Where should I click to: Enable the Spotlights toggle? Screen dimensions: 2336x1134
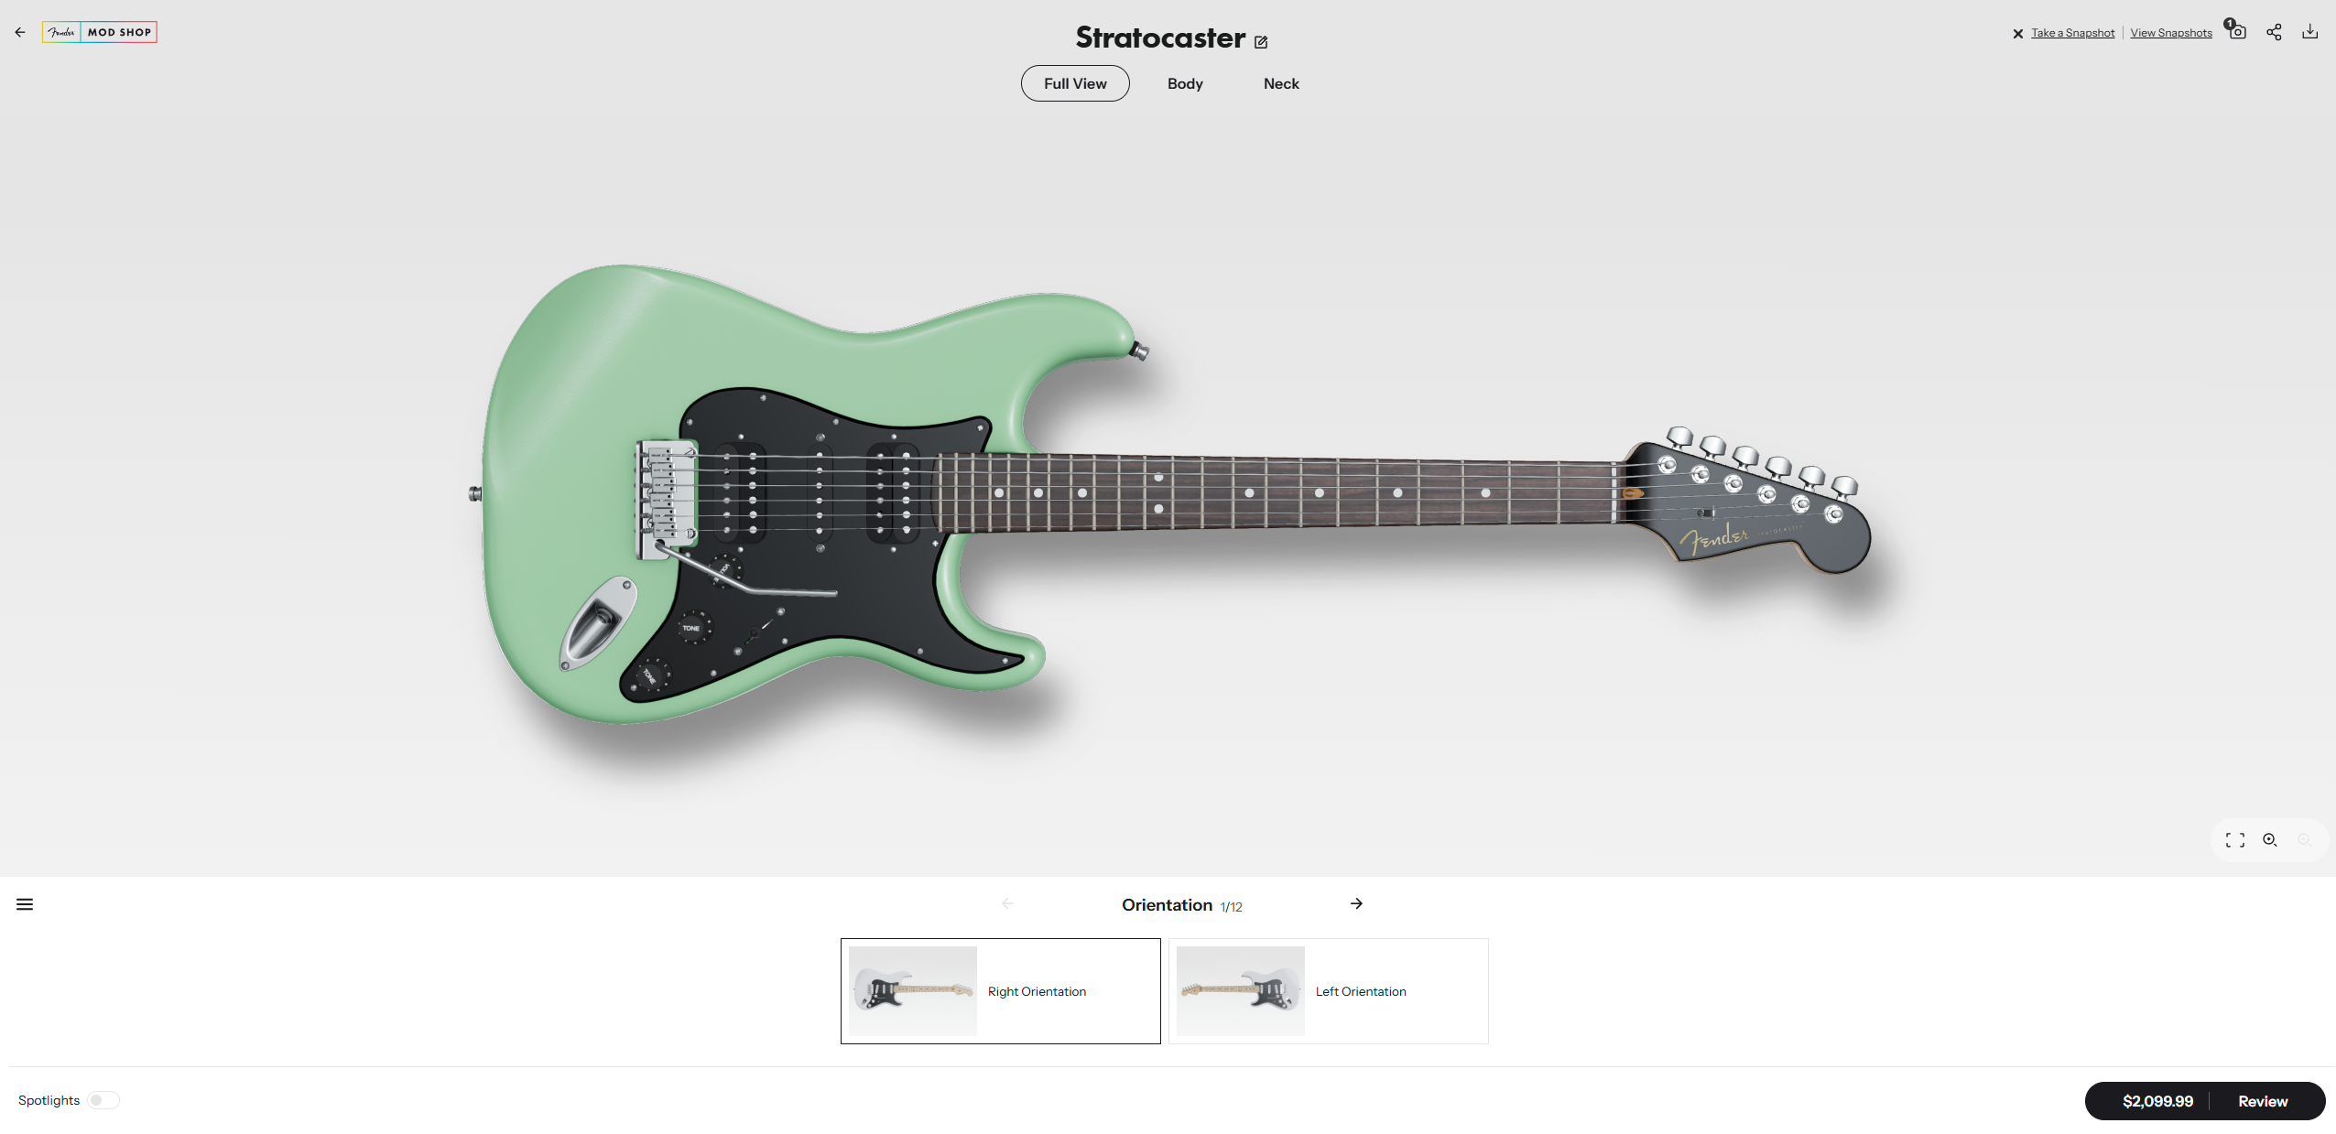pyautogui.click(x=103, y=1100)
